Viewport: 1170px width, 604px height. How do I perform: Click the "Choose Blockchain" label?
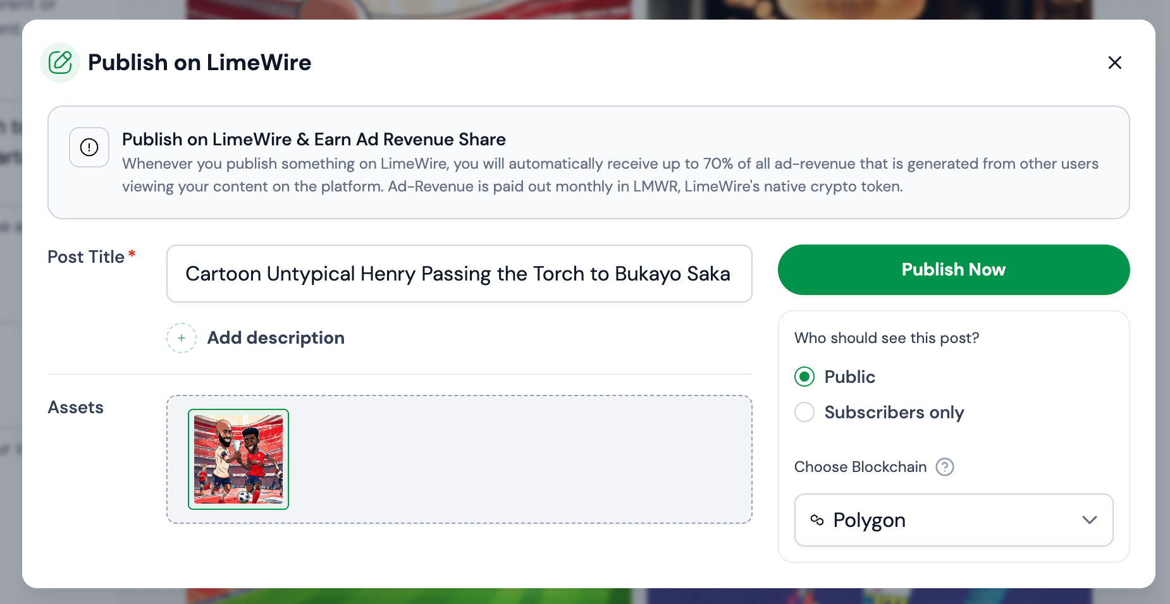click(860, 467)
